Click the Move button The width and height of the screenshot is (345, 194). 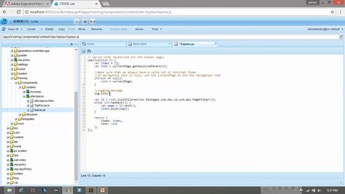[x=82, y=29]
